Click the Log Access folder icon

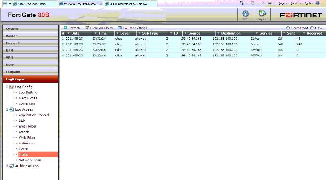pos(12,109)
